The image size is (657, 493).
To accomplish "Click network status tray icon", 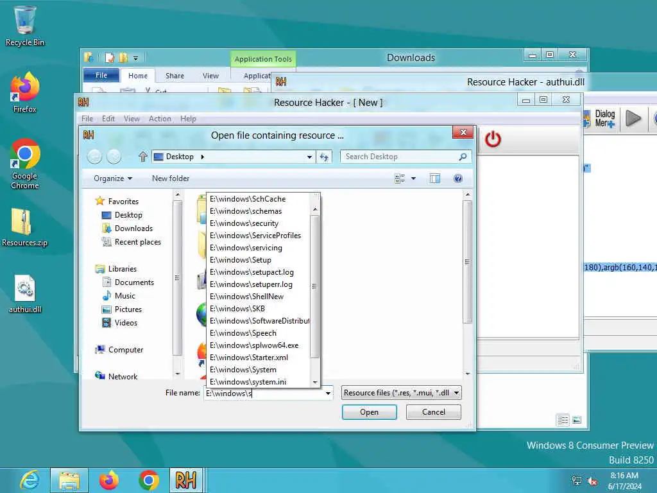I will (577, 481).
